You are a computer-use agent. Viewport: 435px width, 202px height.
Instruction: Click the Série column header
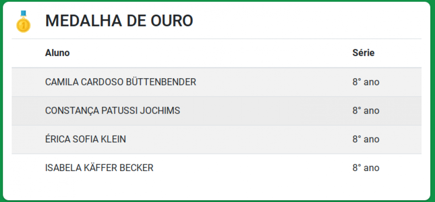click(363, 53)
